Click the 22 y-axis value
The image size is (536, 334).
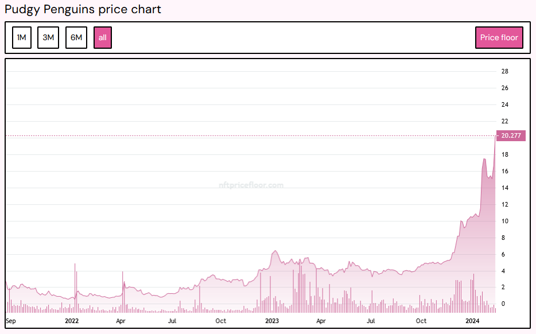click(504, 121)
